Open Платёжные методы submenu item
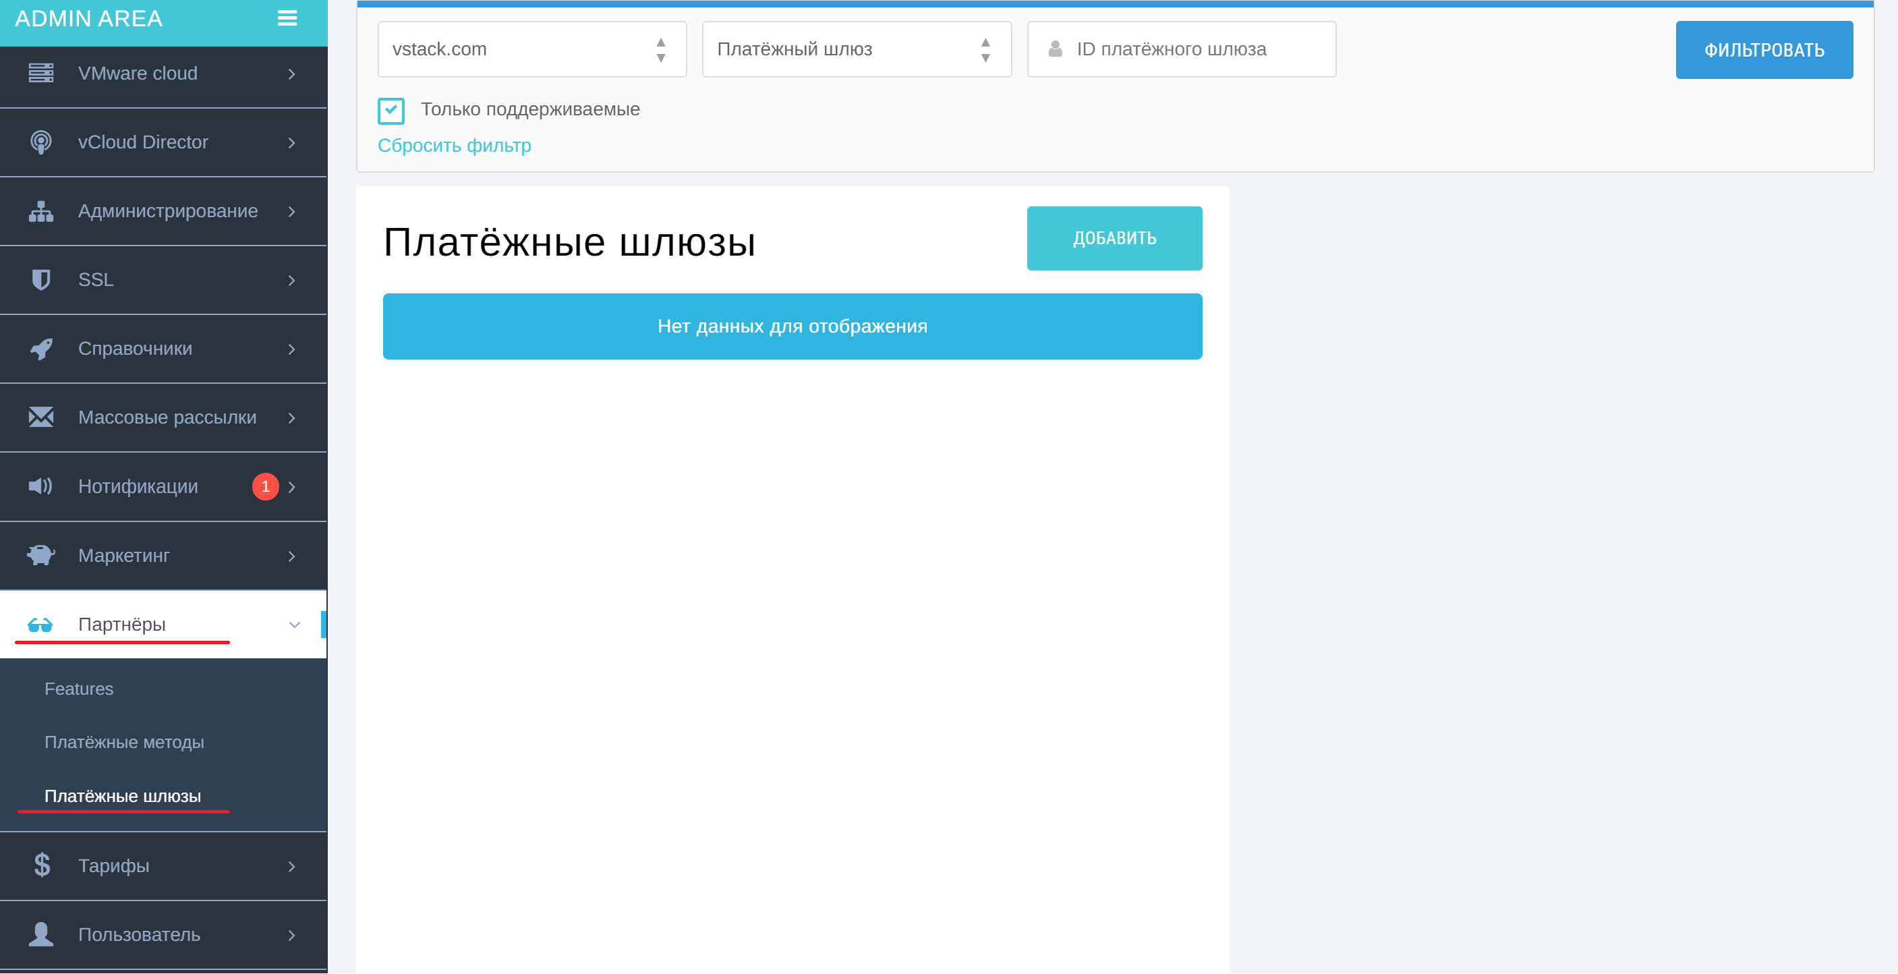Viewport: 1898px width, 974px height. click(124, 743)
